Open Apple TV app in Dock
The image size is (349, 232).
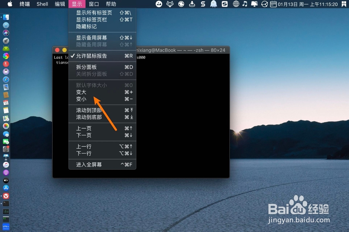[x=6, y=180]
